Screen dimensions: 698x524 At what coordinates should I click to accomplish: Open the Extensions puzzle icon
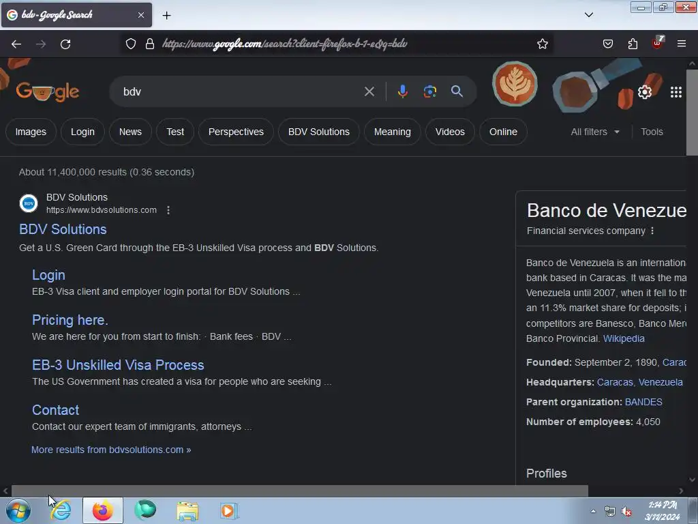(x=633, y=44)
